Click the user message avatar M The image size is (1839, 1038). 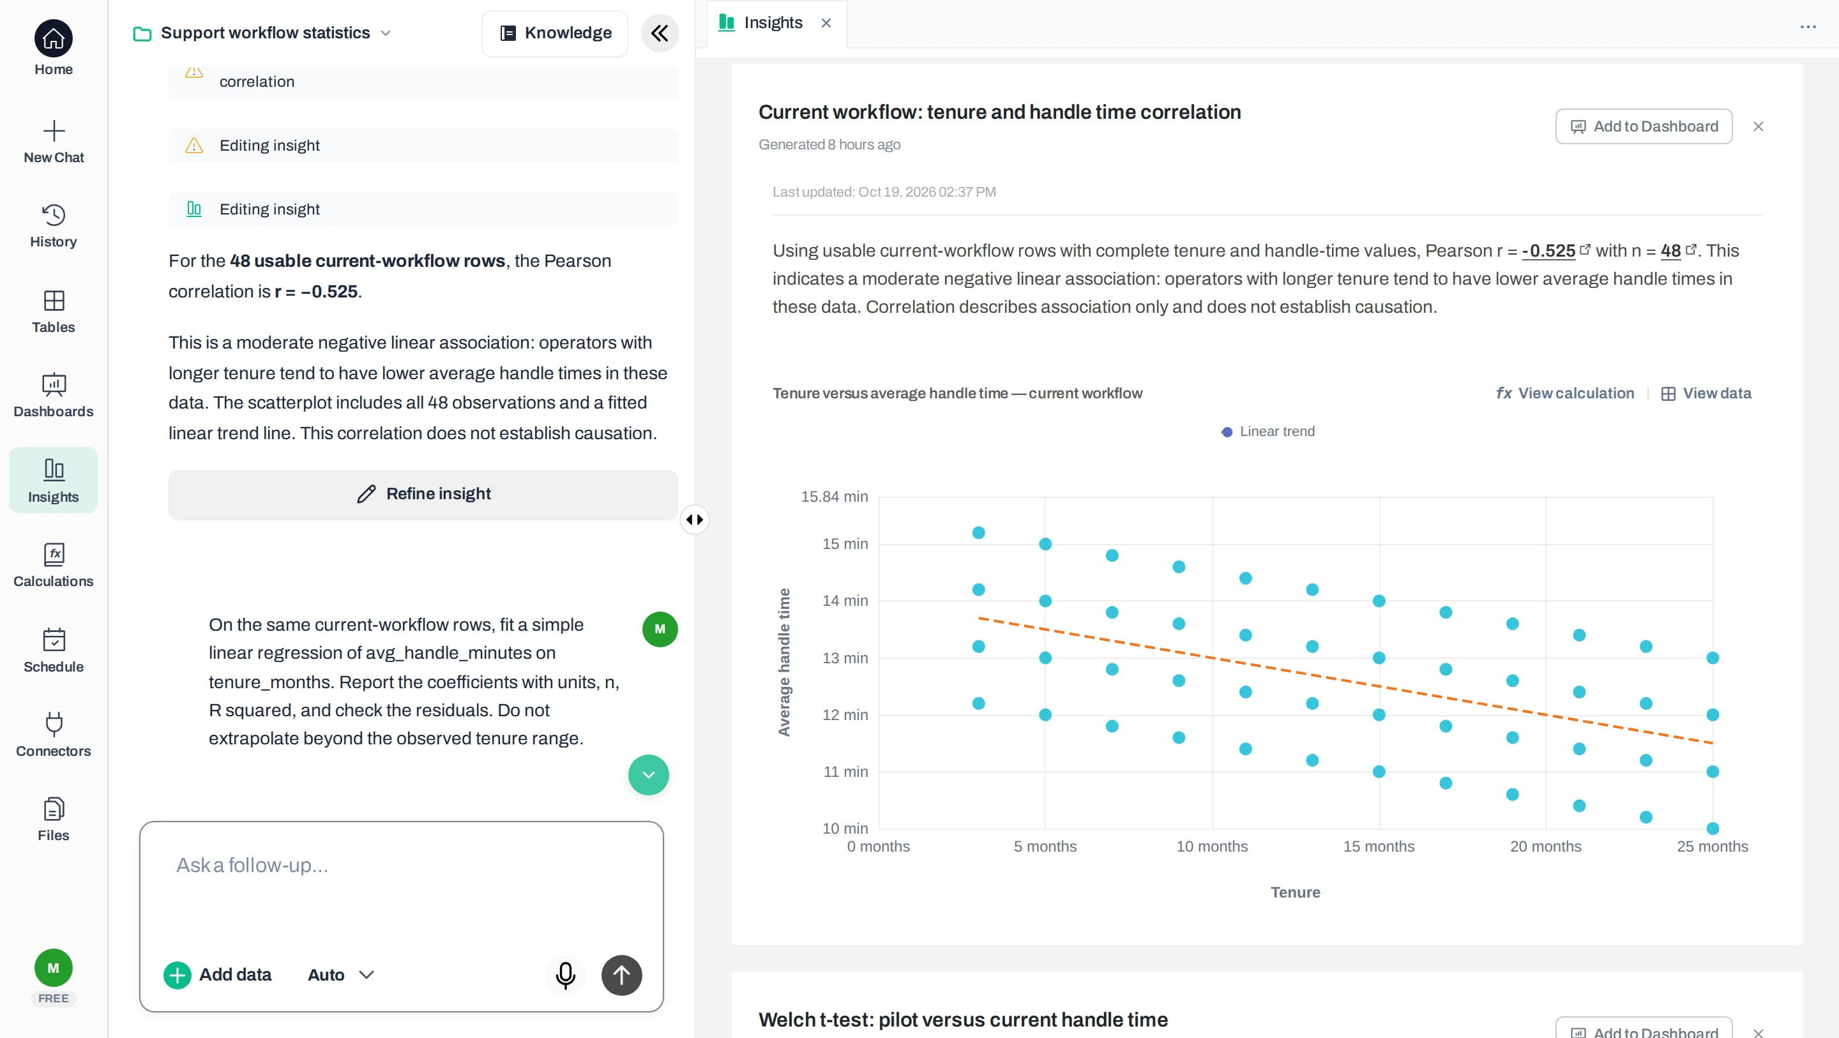pyautogui.click(x=660, y=629)
